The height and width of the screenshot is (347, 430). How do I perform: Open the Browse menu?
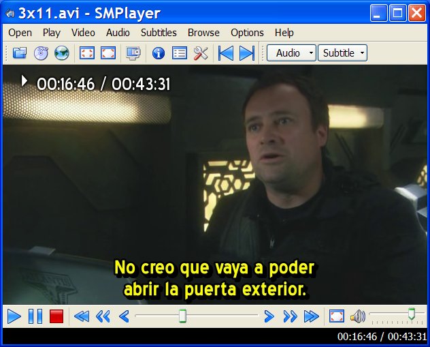tap(203, 33)
